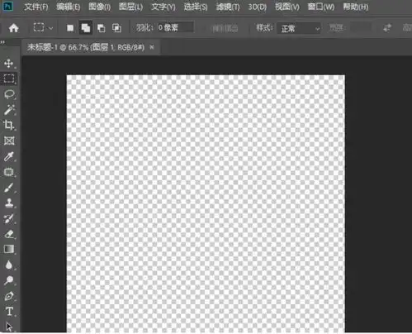Open the 样式 style dropdown
The width and height of the screenshot is (412, 334).
pos(299,28)
